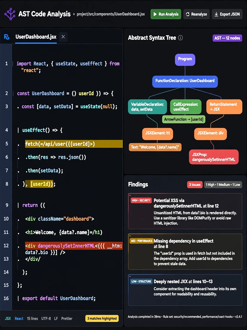Image resolution: width=247 pixels, height=330 pixels.
Task: Run Analysis with the green button
Action: (x=166, y=14)
